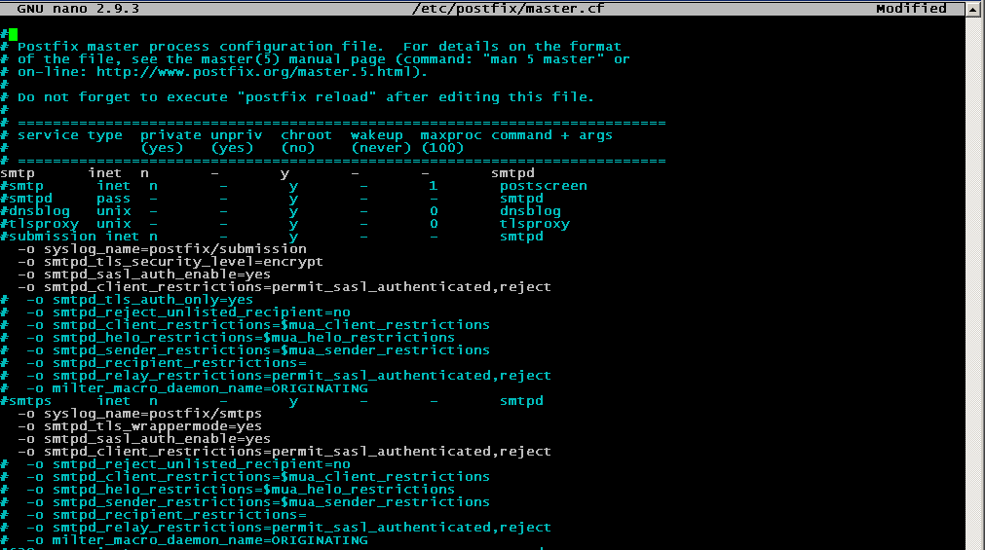Click the vertical scrollbar track

(975, 282)
